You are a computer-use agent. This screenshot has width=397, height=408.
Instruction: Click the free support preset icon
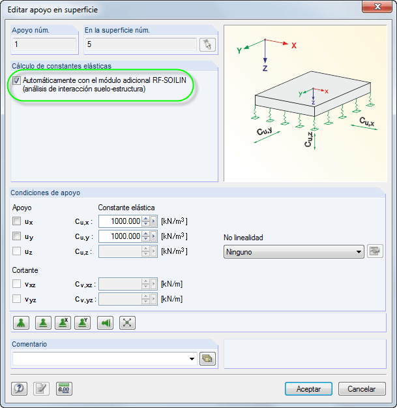pyautogui.click(x=127, y=323)
